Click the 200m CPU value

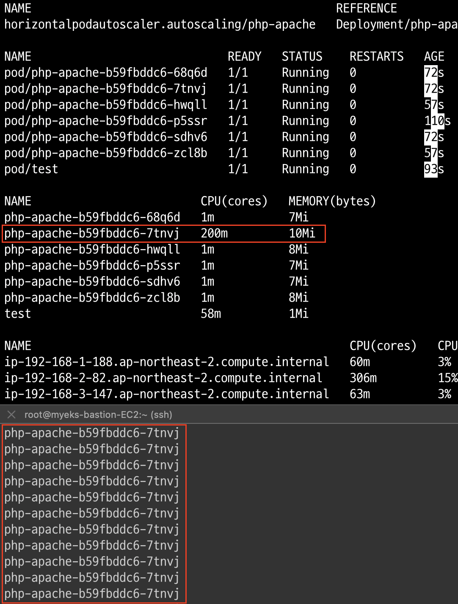click(x=214, y=233)
